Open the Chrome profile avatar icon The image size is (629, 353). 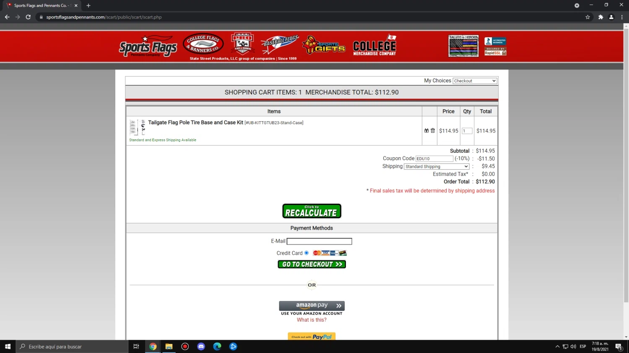[611, 17]
